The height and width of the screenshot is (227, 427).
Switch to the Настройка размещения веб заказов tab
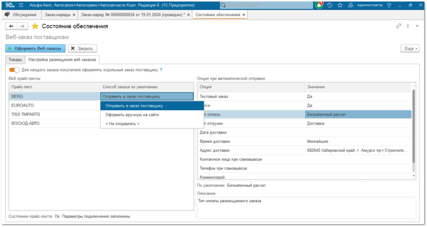pyautogui.click(x=62, y=60)
